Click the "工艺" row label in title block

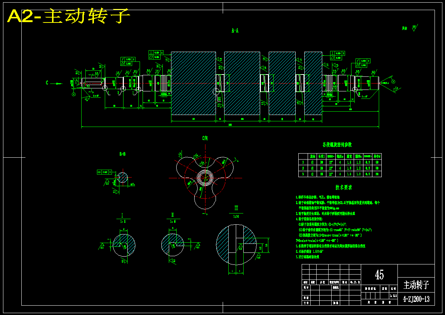coord(306,303)
